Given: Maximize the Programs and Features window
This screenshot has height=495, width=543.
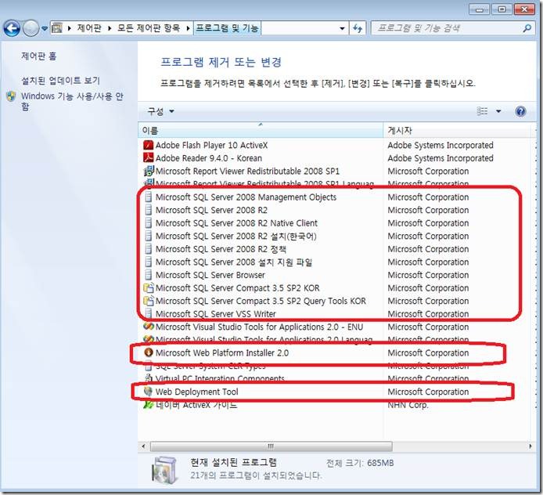Looking at the screenshot, I should point(502,9).
